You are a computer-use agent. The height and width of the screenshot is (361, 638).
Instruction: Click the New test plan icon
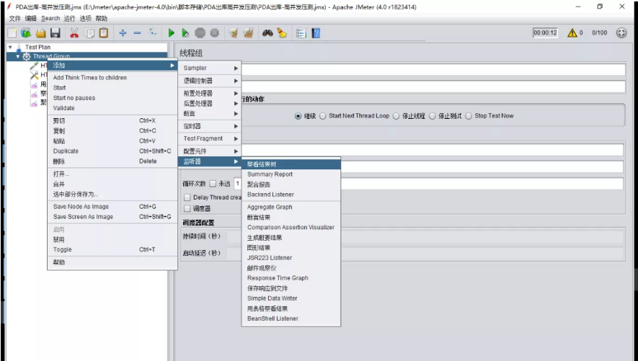pyautogui.click(x=12, y=33)
